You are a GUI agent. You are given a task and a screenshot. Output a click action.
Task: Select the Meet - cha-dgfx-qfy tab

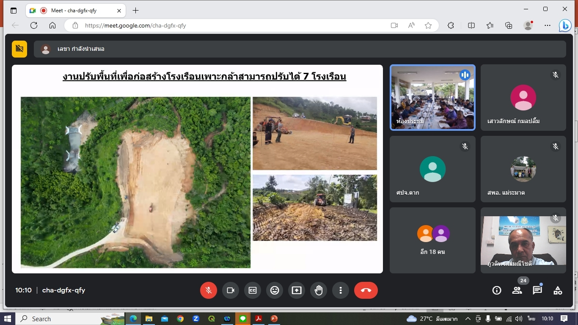[x=75, y=11]
